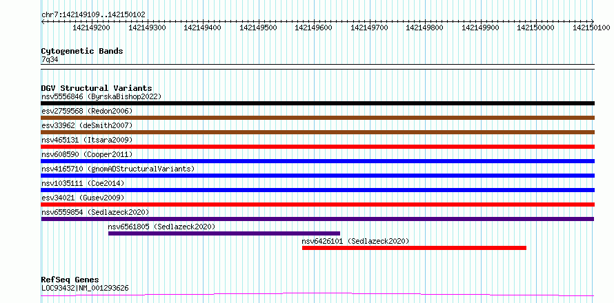Click the nsv465131 (Itsara2009) label
The image size is (614, 303).
coord(87,140)
